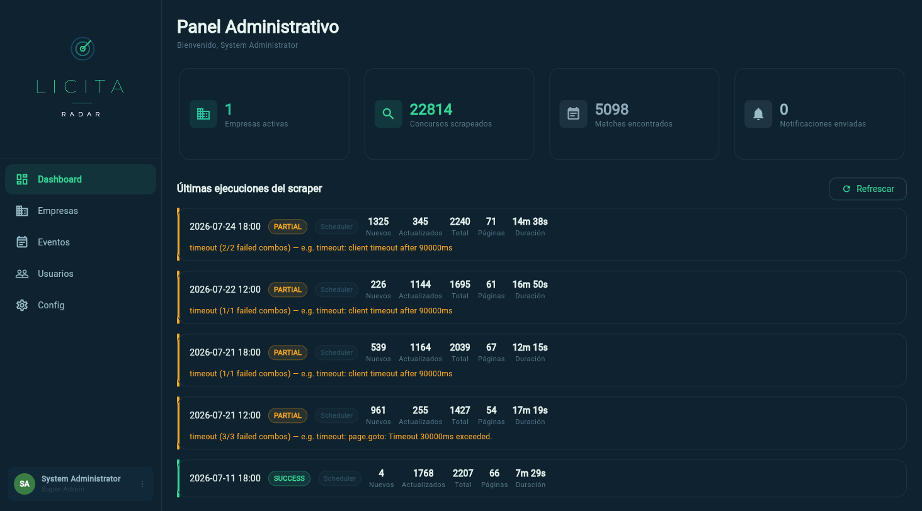This screenshot has width=922, height=511.
Task: Click the building icon on Empresas activas card
Action: pyautogui.click(x=203, y=114)
